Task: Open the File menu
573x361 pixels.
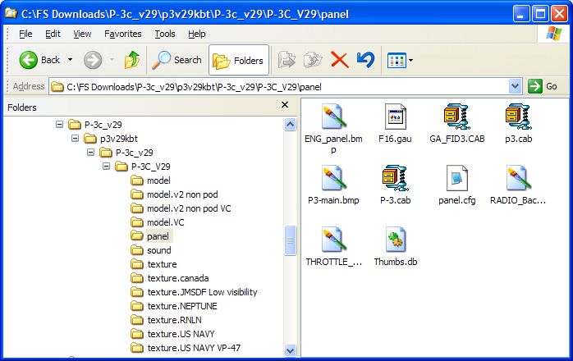Action: pos(25,34)
